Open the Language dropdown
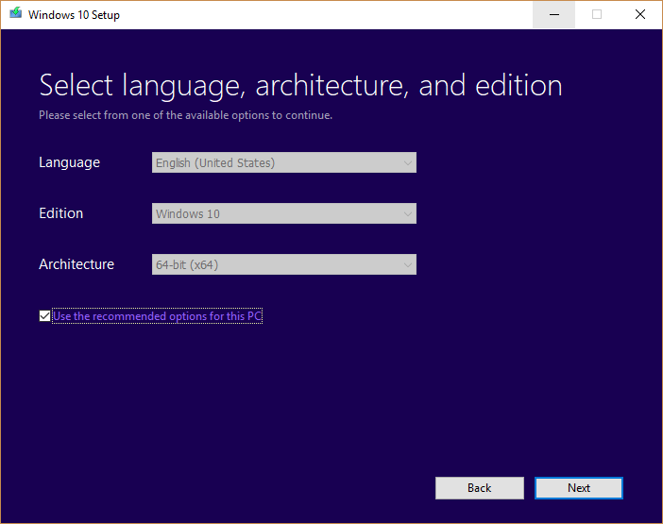663x524 pixels. (283, 162)
